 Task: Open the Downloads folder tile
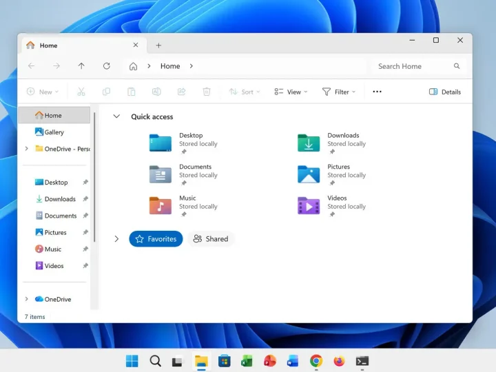[x=331, y=143]
